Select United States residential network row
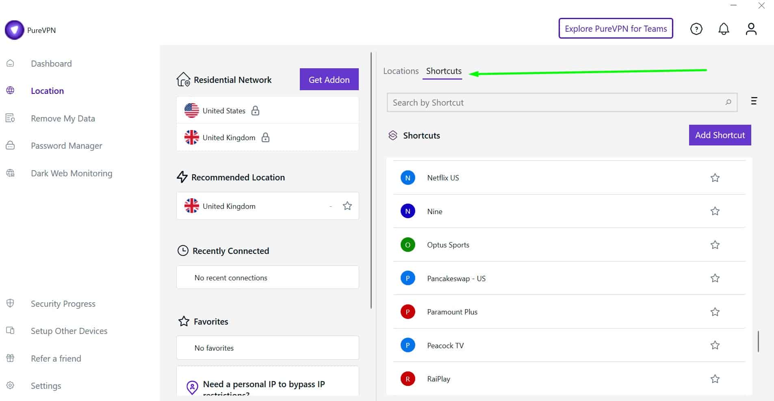 268,110
